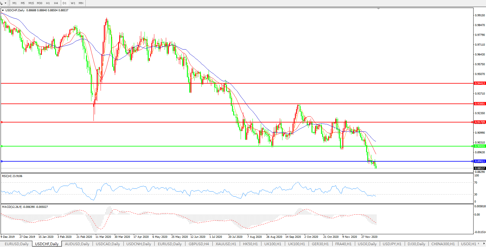Open the GBPUSD,H4 chart tab
The width and height of the screenshot is (486, 247).
point(199,244)
